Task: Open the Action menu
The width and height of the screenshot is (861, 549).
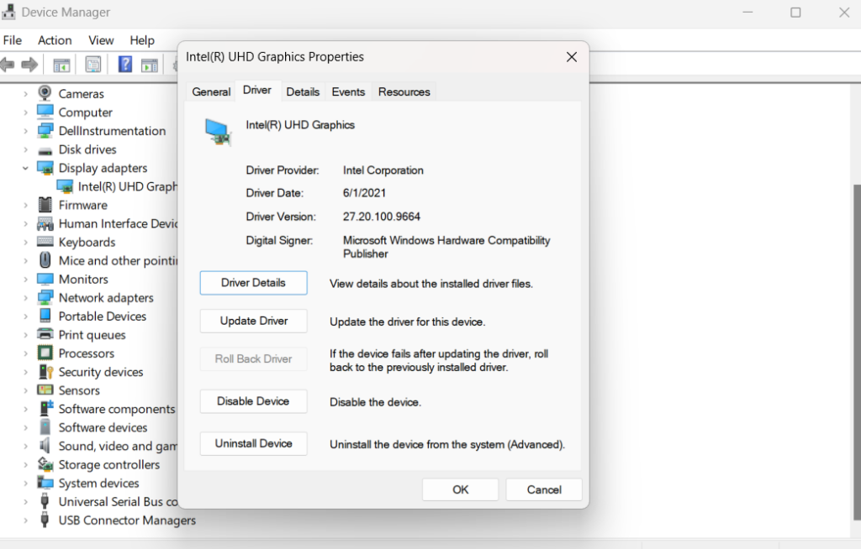Action: (55, 39)
